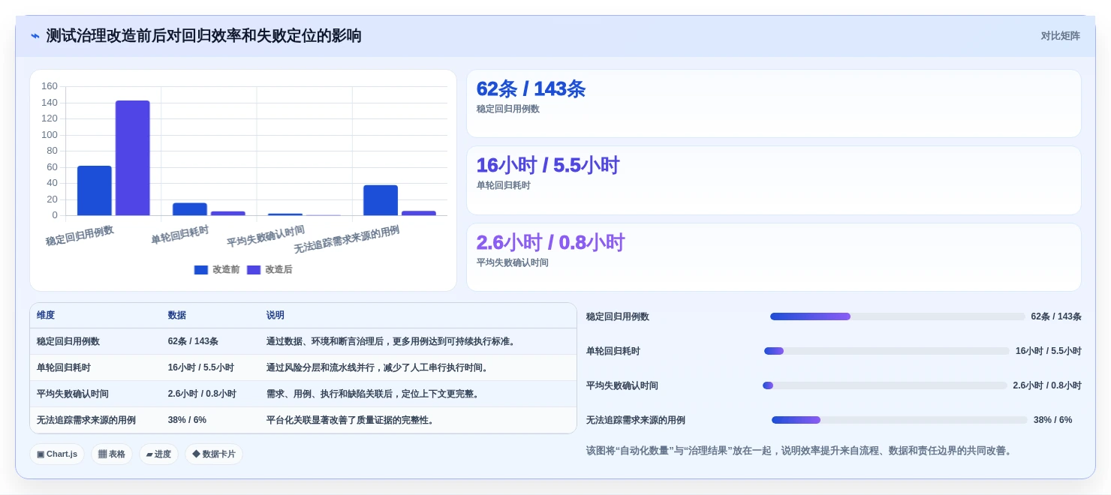Select the 平均失败确认时间 table row label
The image size is (1111, 495).
73,394
